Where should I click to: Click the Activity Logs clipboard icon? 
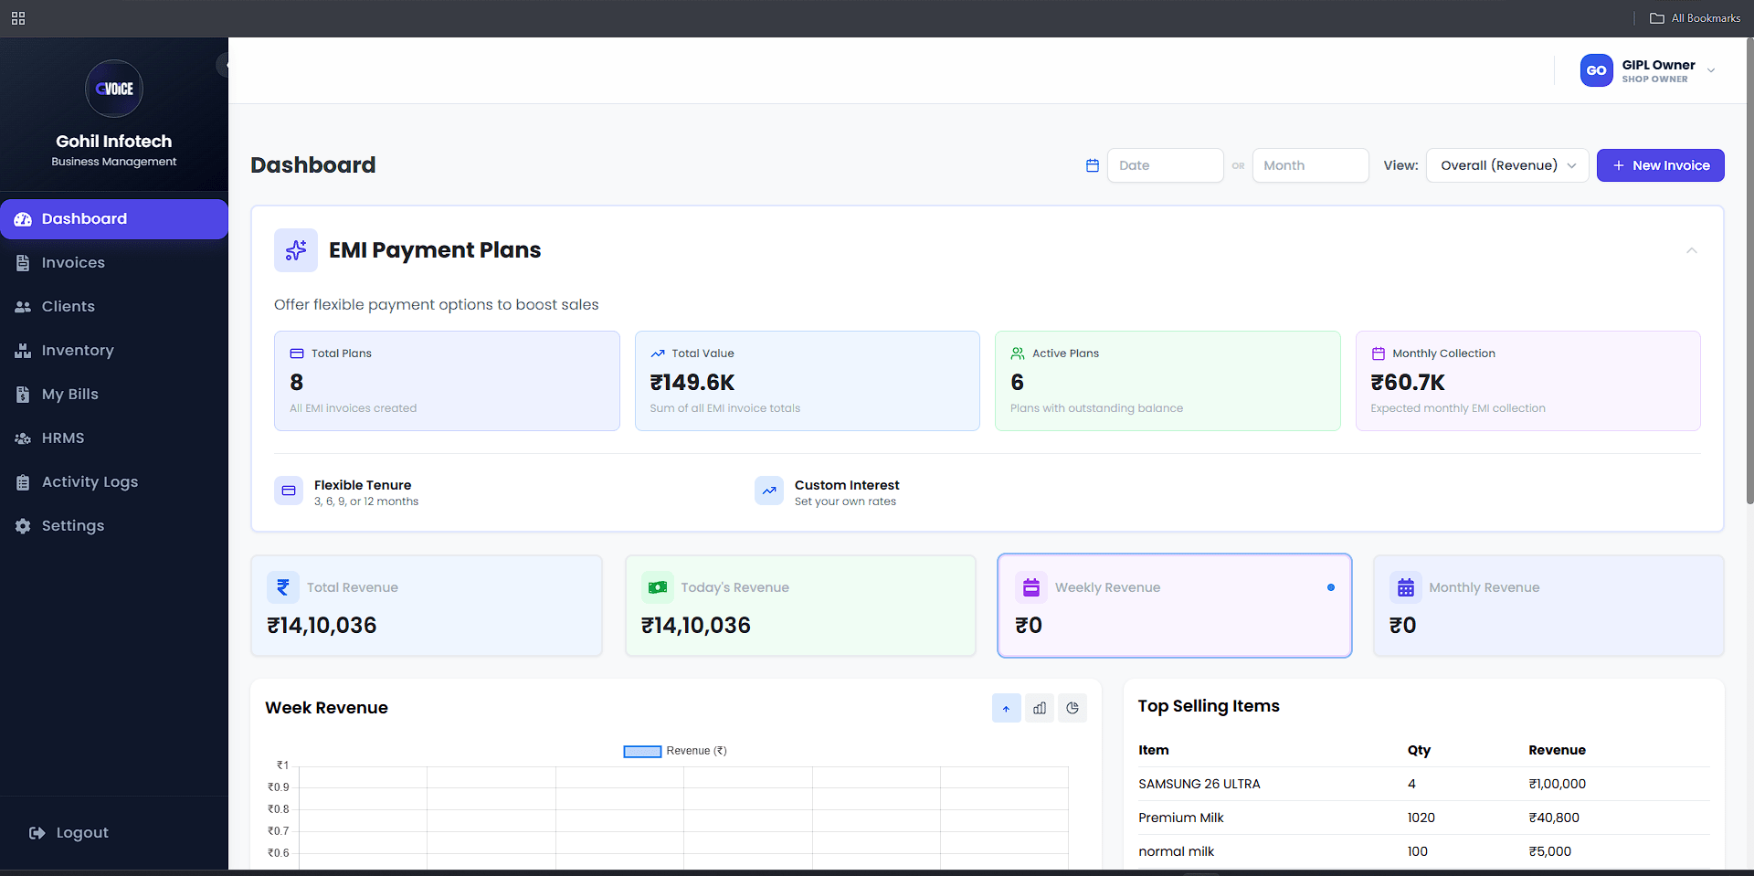(x=23, y=482)
